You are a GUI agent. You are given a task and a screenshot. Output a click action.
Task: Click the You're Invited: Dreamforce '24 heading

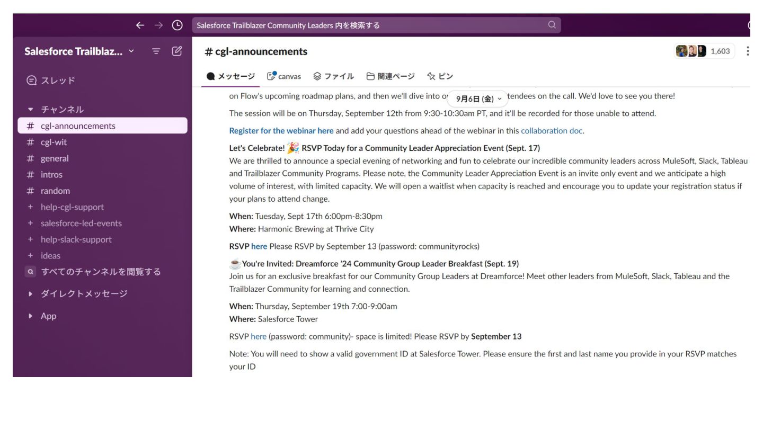coord(374,263)
